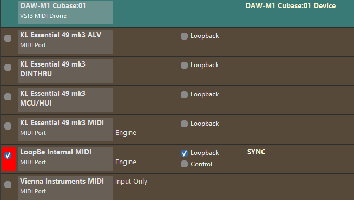Image resolution: width=354 pixels, height=200 pixels.
Task: Enable the KL Essential 49 mk3 ALV port checkbox
Action: tap(8, 38)
